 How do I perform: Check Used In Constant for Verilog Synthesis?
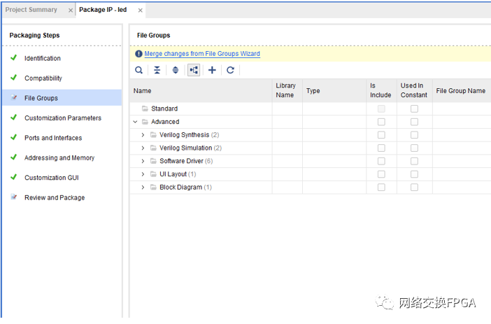coord(414,135)
